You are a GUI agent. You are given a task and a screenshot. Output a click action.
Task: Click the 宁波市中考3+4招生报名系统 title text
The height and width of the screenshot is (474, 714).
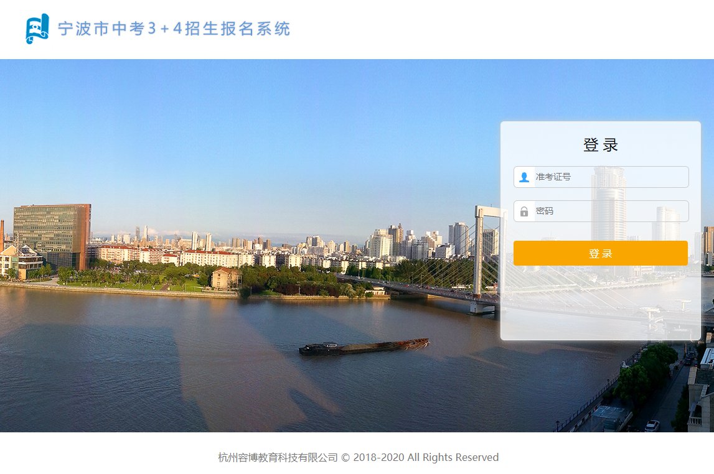click(174, 29)
